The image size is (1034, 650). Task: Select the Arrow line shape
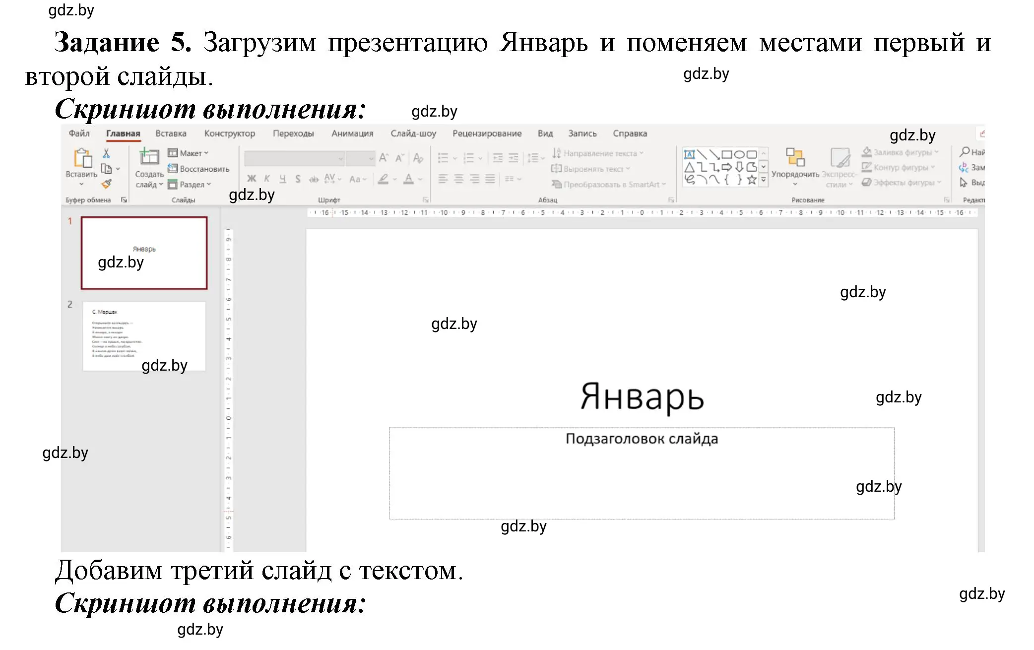(714, 154)
